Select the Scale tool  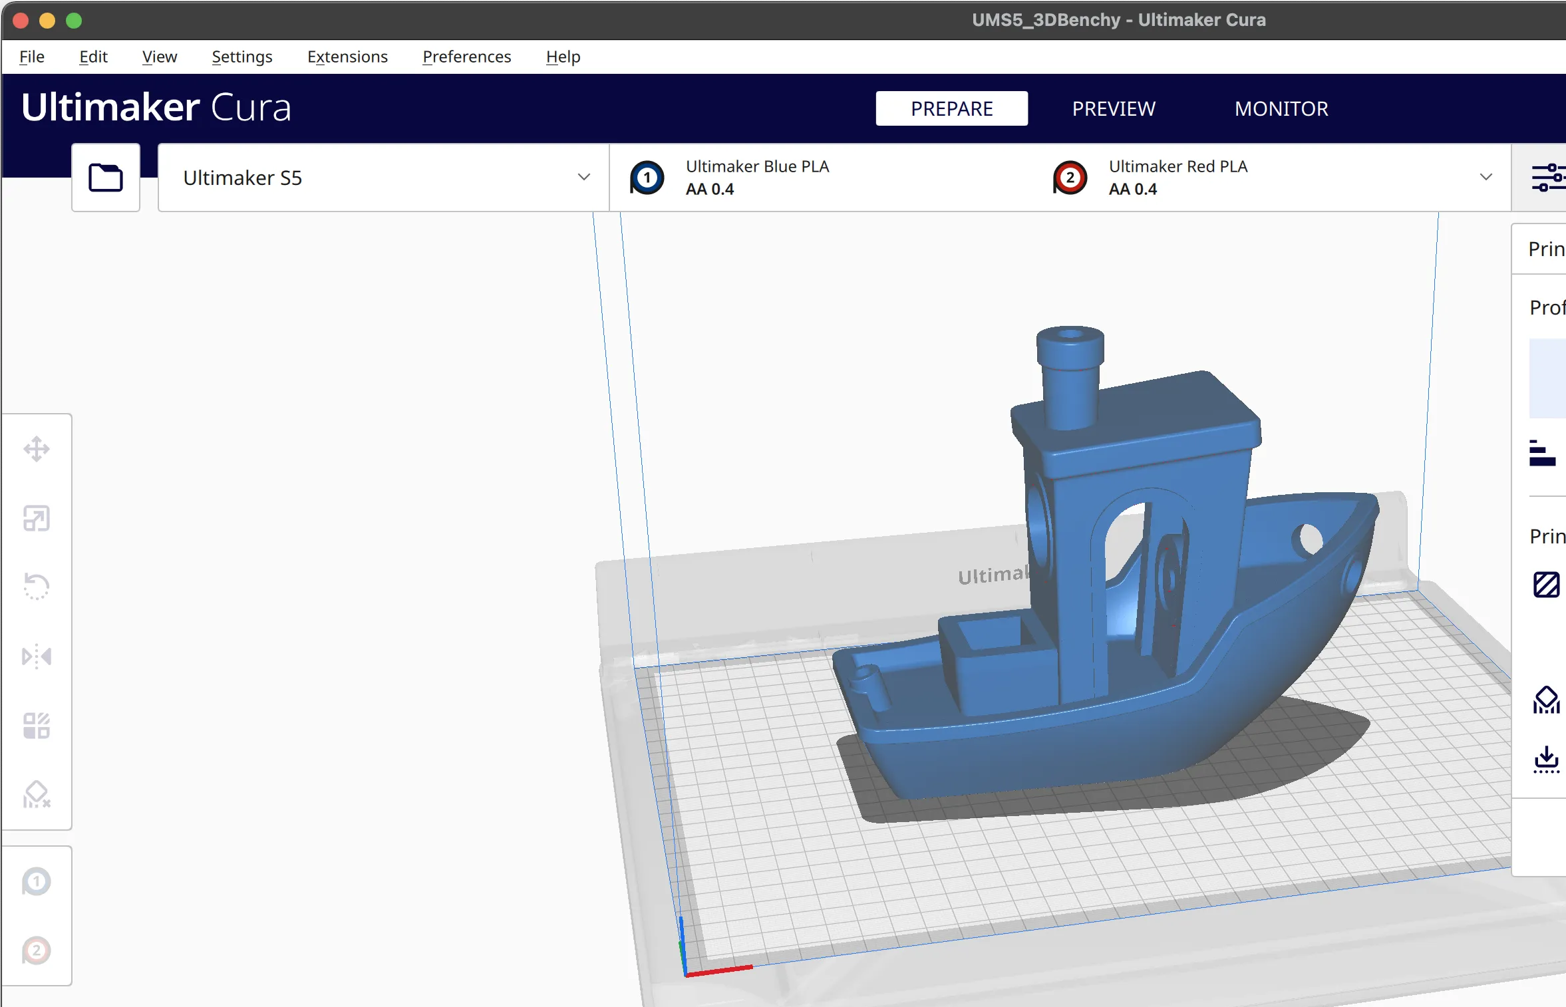(37, 519)
